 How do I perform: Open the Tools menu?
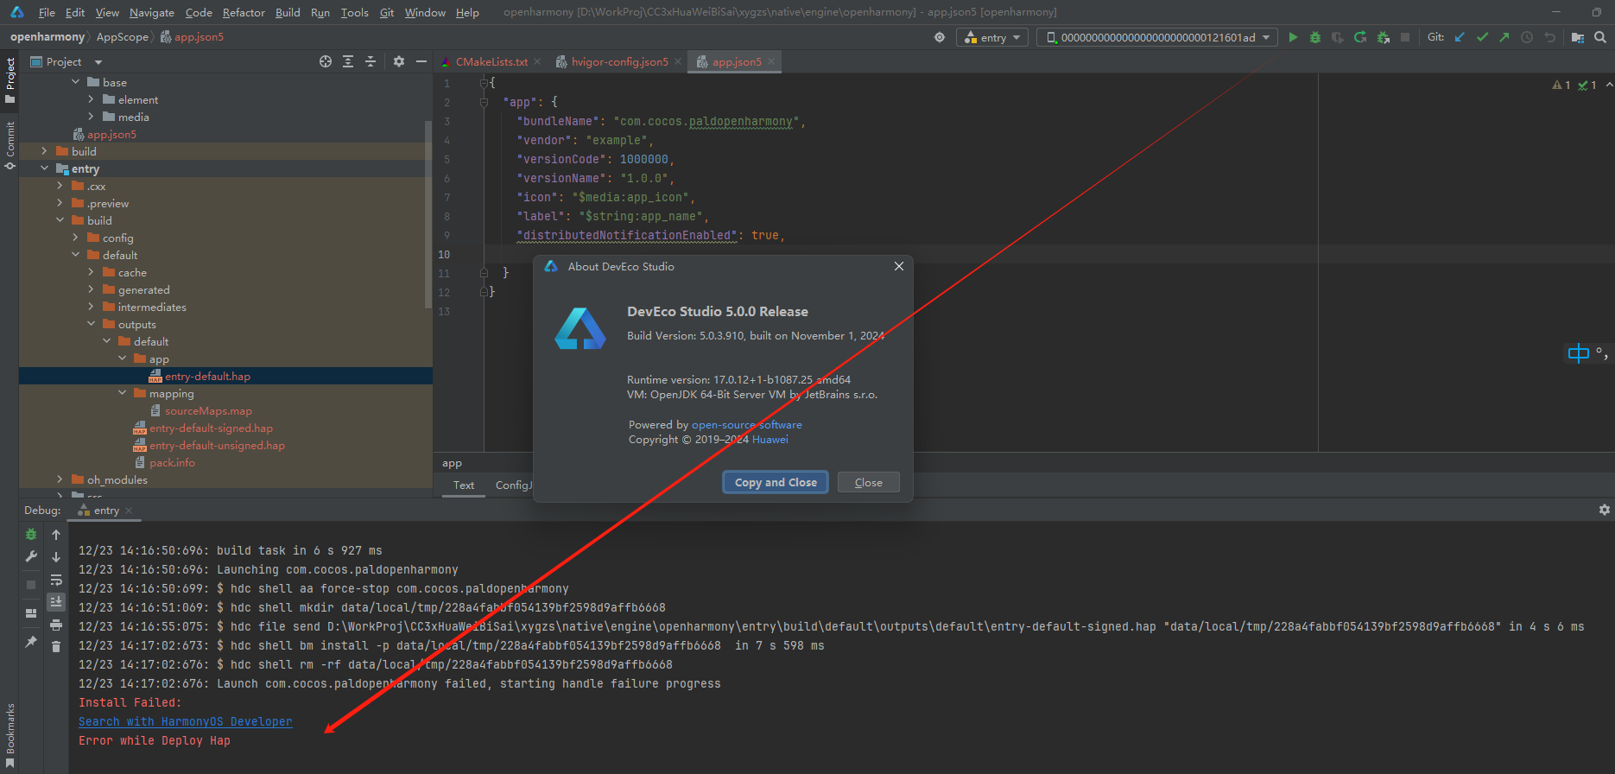(x=354, y=12)
